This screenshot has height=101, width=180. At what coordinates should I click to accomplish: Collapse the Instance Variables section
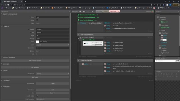coord(2,57)
